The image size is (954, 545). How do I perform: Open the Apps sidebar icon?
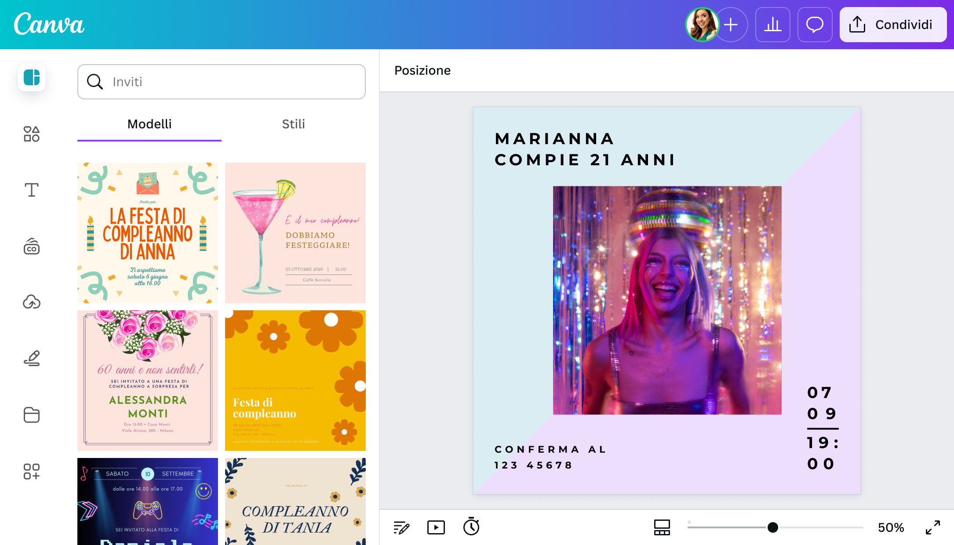coord(32,471)
